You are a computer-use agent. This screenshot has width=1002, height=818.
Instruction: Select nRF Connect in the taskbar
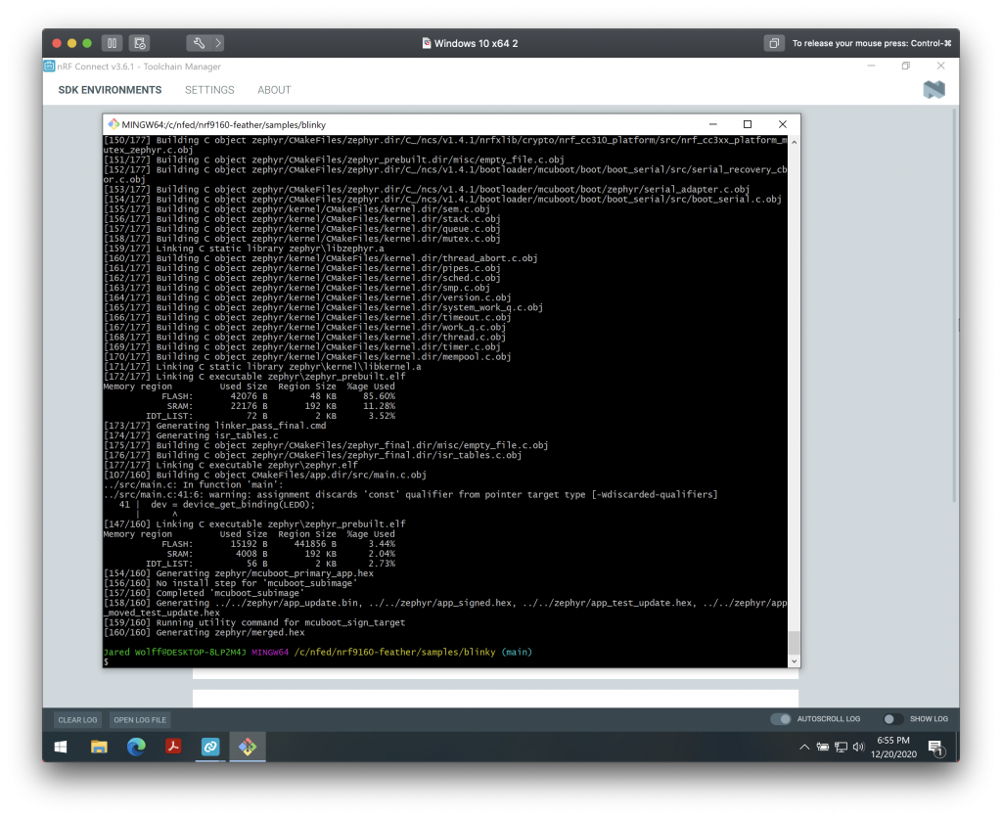210,747
